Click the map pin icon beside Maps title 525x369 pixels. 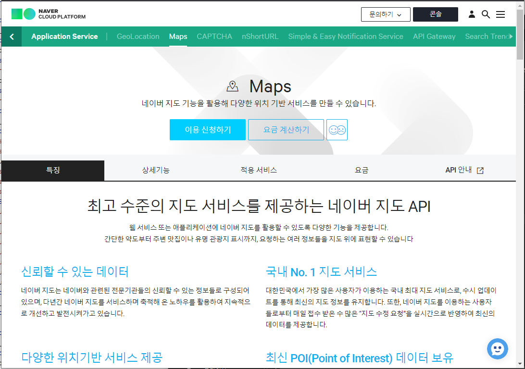[x=232, y=86]
